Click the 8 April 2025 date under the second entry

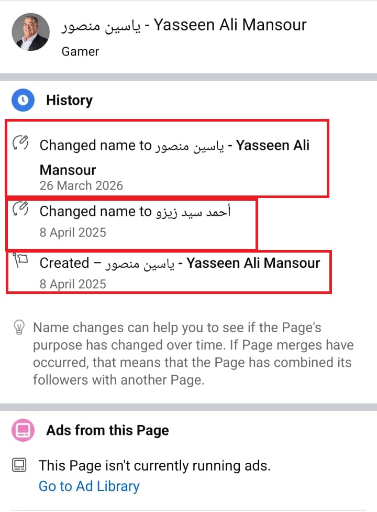tap(72, 231)
